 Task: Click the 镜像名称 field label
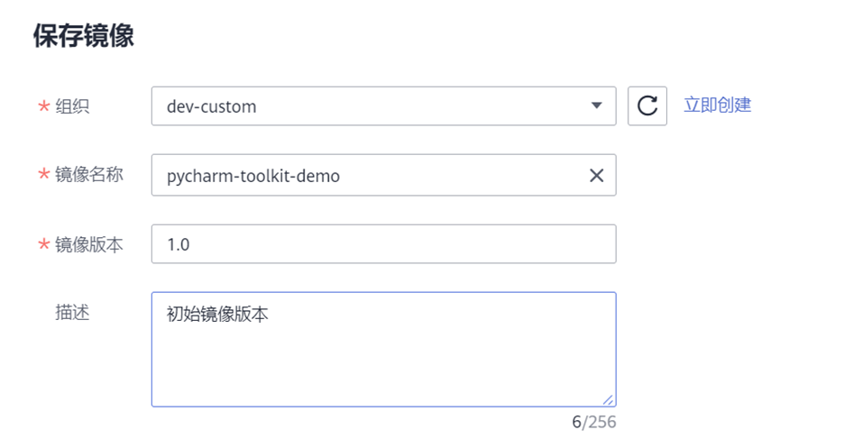pyautogui.click(x=89, y=175)
